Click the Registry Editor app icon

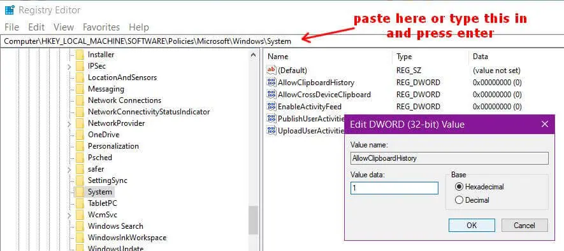click(x=10, y=10)
